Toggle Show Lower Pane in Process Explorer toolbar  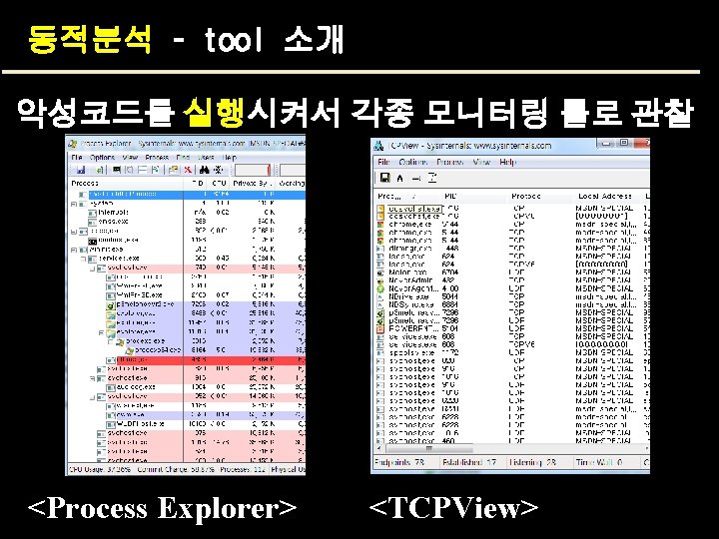[x=143, y=170]
